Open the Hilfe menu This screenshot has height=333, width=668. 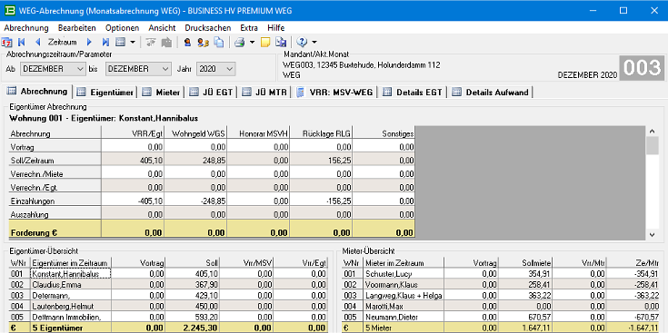click(x=276, y=28)
